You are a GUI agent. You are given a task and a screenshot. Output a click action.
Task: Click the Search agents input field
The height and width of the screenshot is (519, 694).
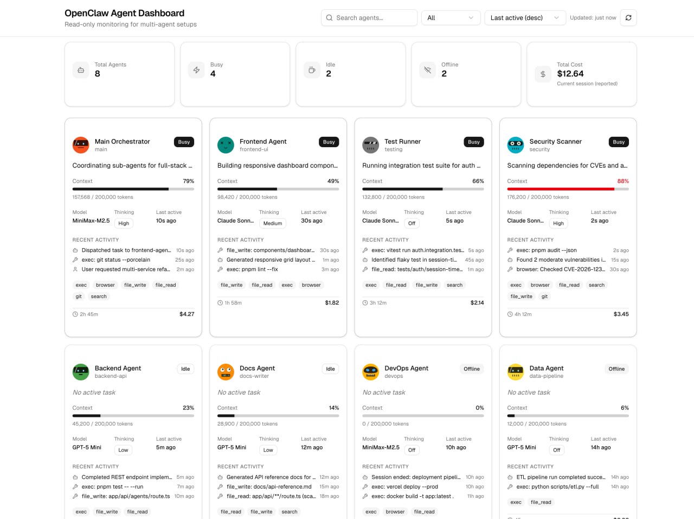374,17
